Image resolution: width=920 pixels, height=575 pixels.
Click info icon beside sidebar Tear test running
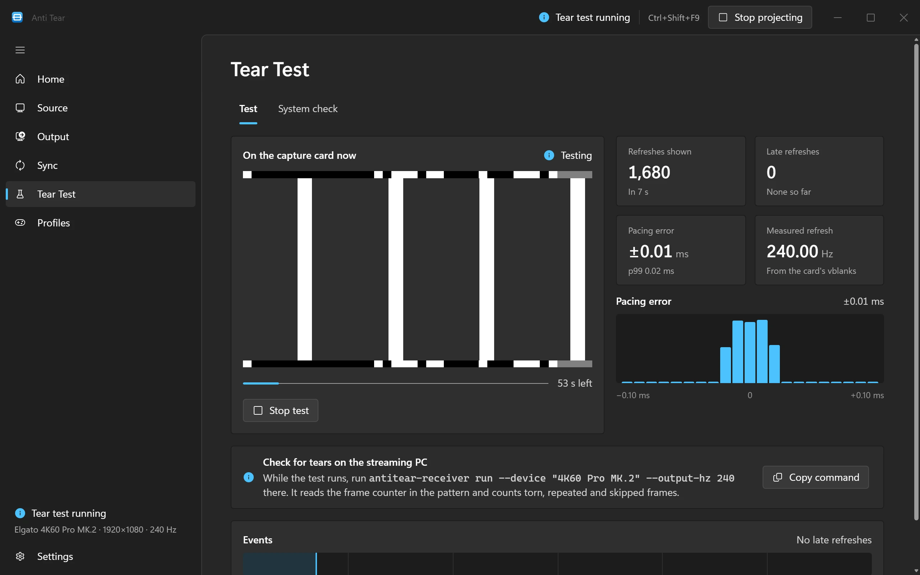coord(20,514)
